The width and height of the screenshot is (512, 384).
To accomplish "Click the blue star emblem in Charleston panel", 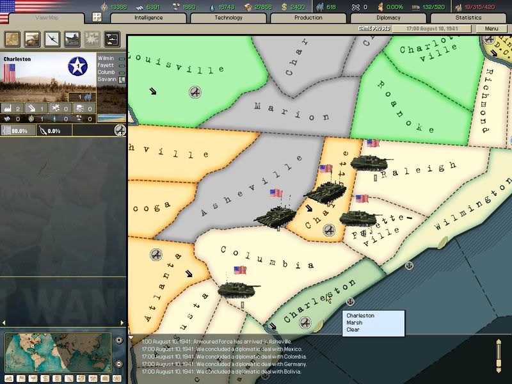I will click(x=77, y=67).
